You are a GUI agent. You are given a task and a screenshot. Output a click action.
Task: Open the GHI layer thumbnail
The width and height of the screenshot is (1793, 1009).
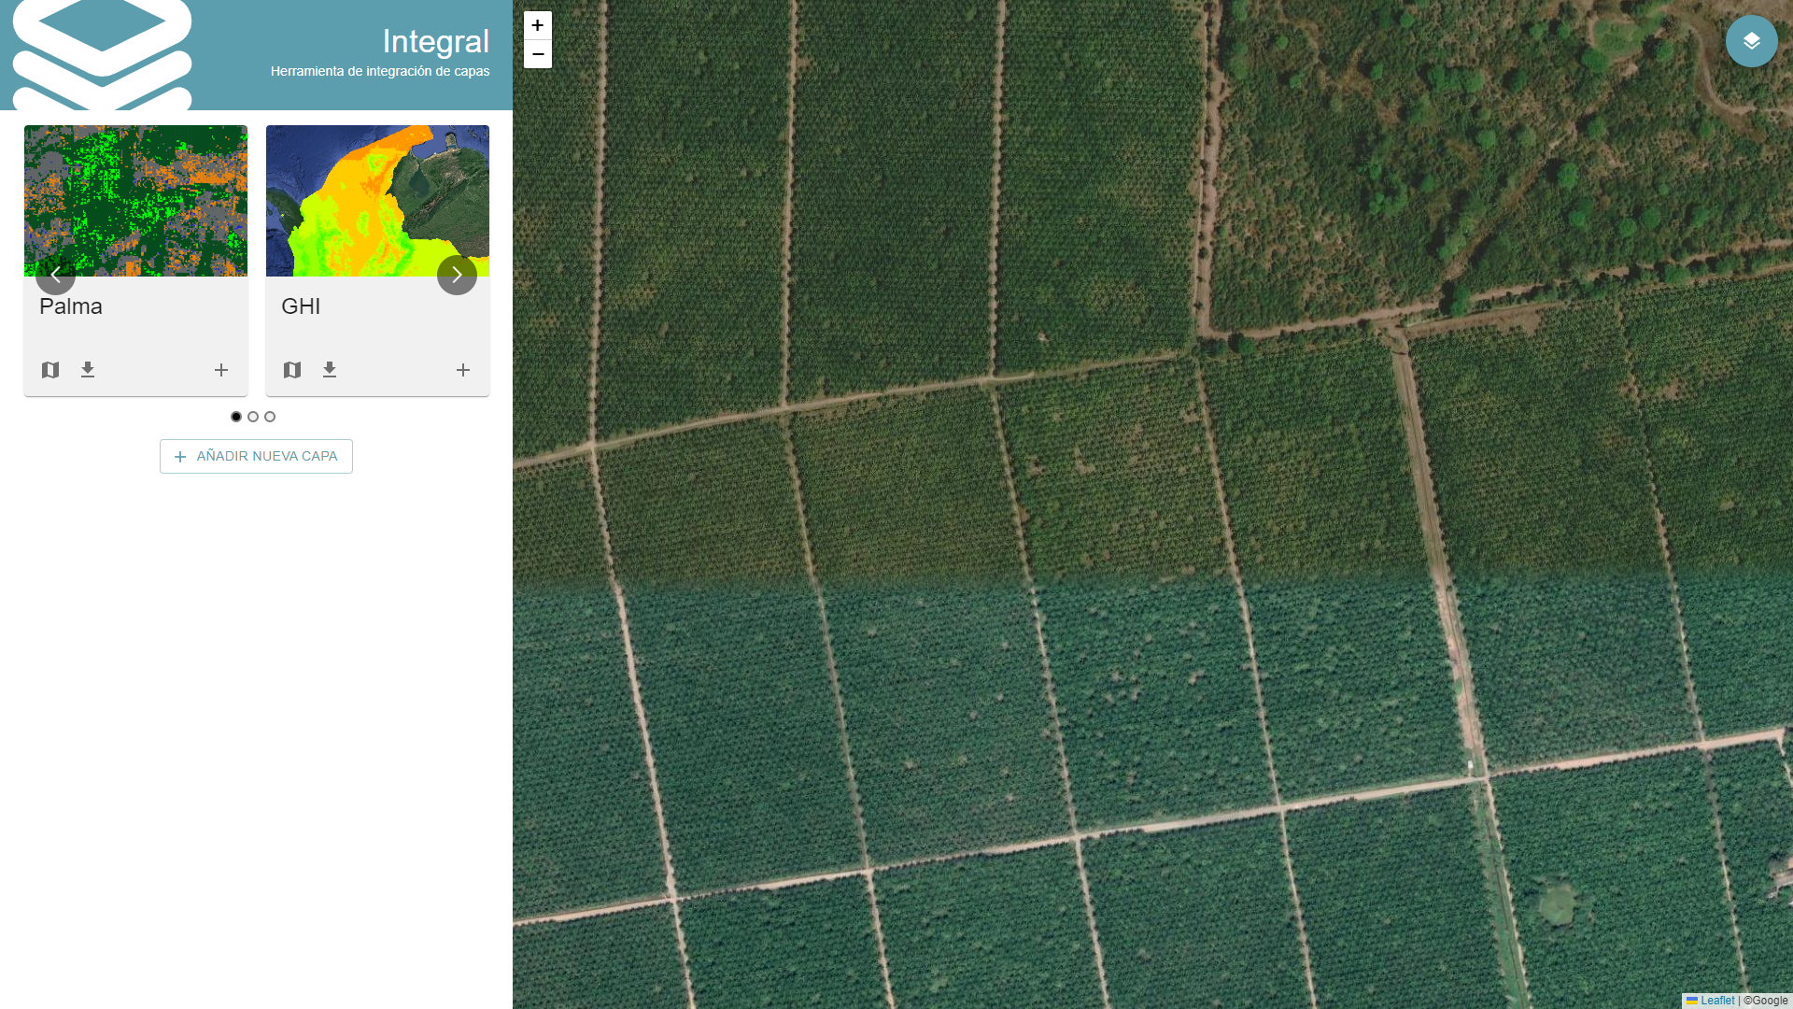377,201
